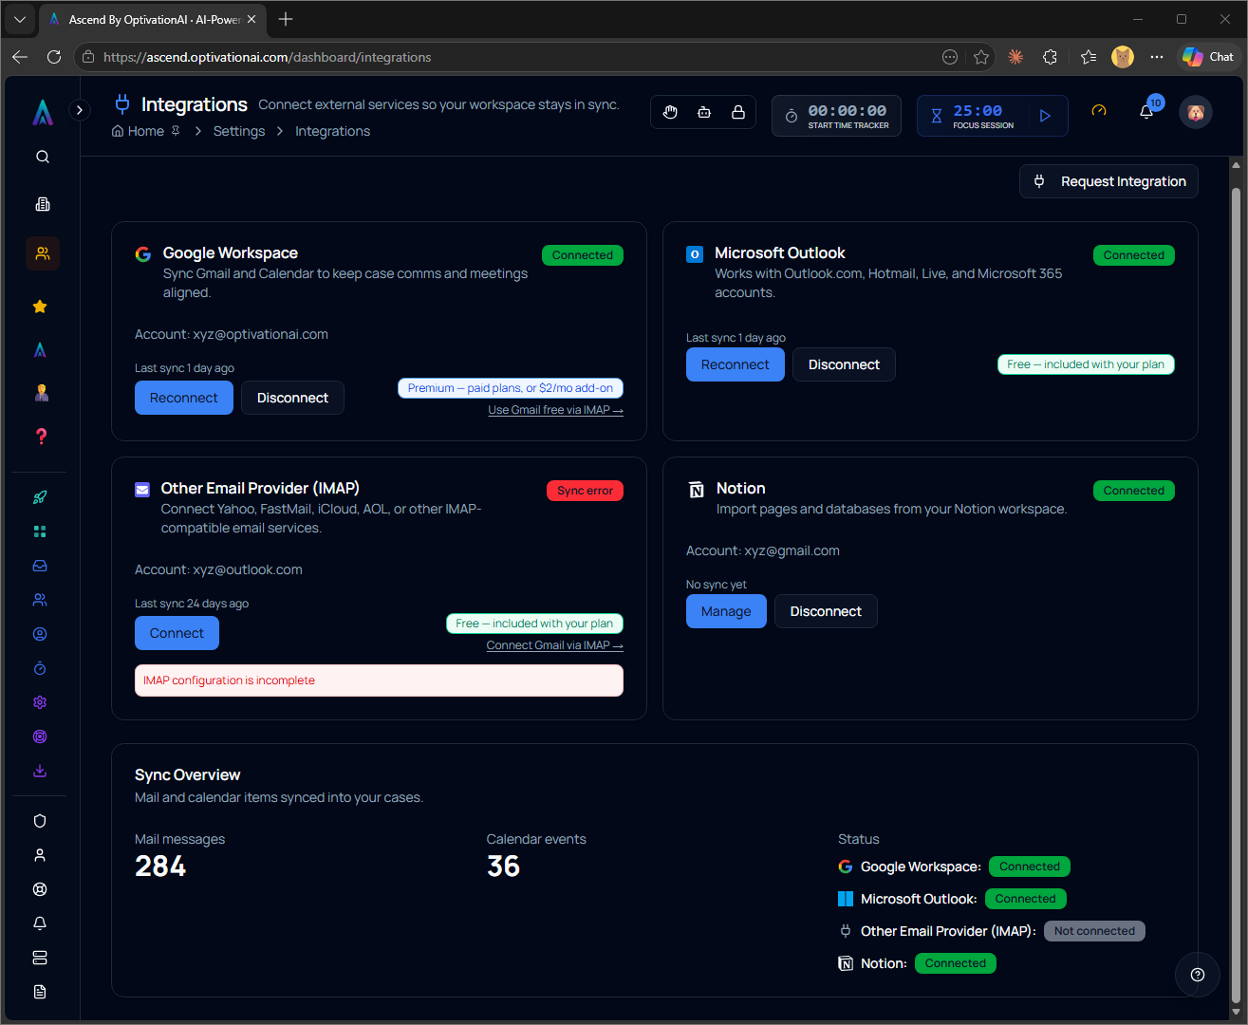Open Start Time Tracker
This screenshot has height=1025, width=1248.
coord(836,115)
